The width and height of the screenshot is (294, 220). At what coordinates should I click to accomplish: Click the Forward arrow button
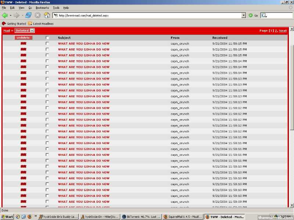click(17, 15)
